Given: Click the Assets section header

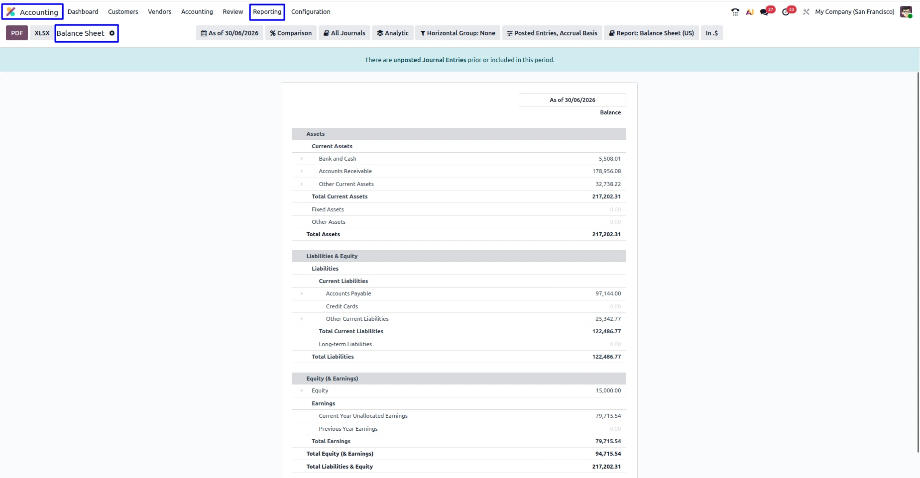Looking at the screenshot, I should pos(459,134).
